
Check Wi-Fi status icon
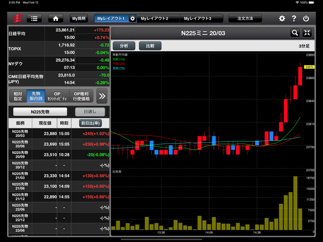(297, 2)
